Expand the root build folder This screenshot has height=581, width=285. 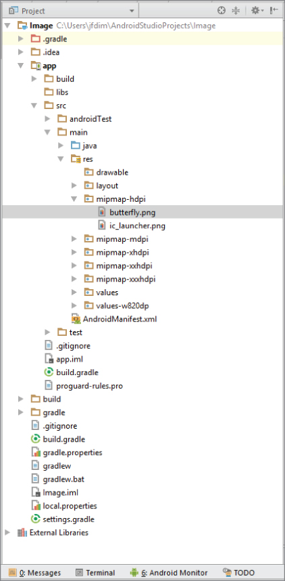coord(21,399)
